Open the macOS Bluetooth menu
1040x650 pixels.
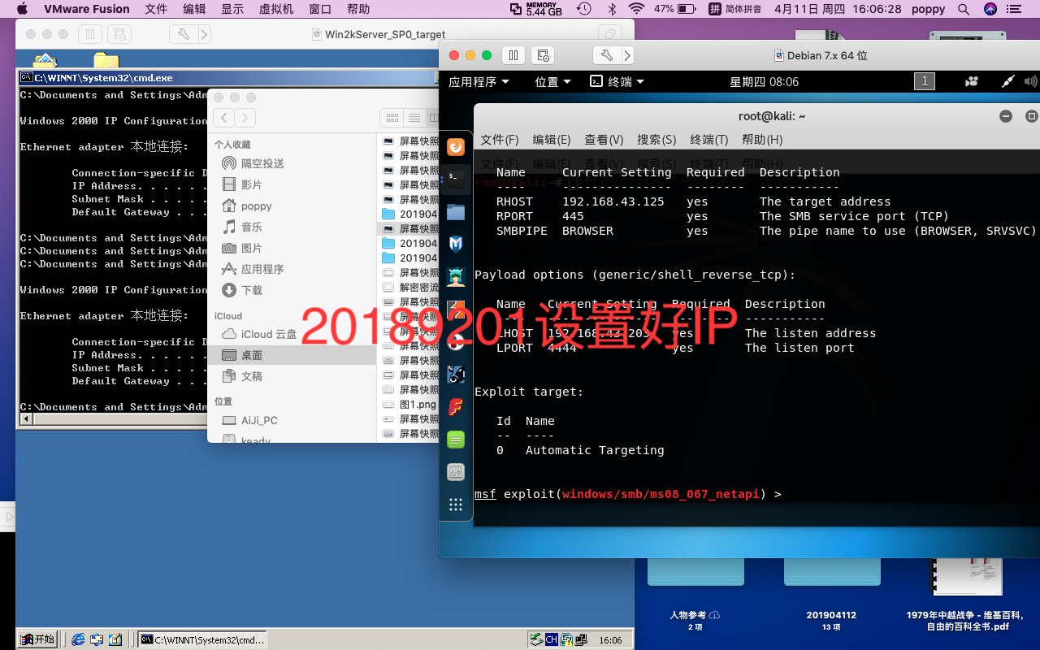coord(612,9)
